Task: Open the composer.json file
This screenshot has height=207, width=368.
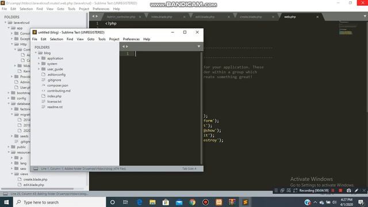Action: click(57, 86)
